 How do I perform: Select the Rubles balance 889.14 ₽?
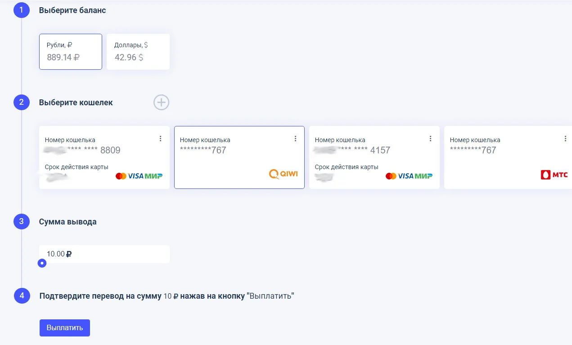[x=71, y=52]
